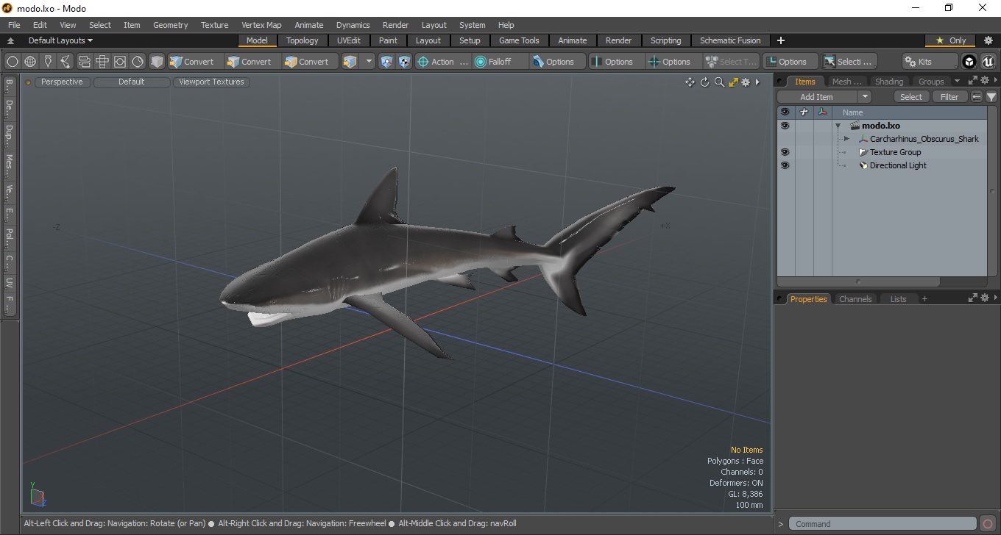Open the Kits button
1001x535 pixels.
coord(930,62)
